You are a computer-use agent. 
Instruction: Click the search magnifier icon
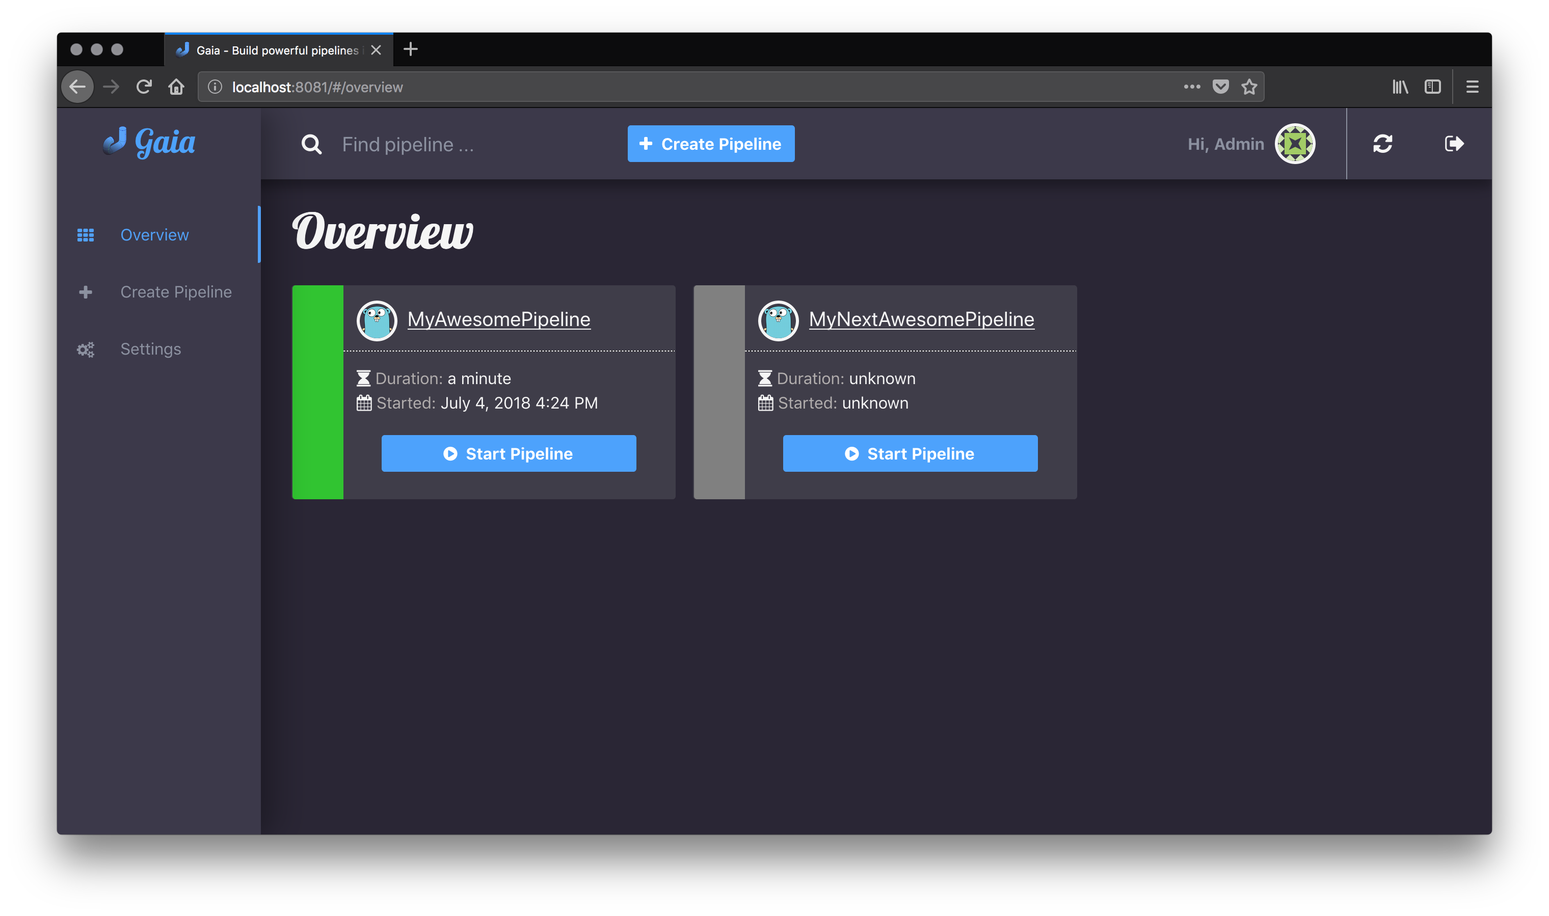311,145
